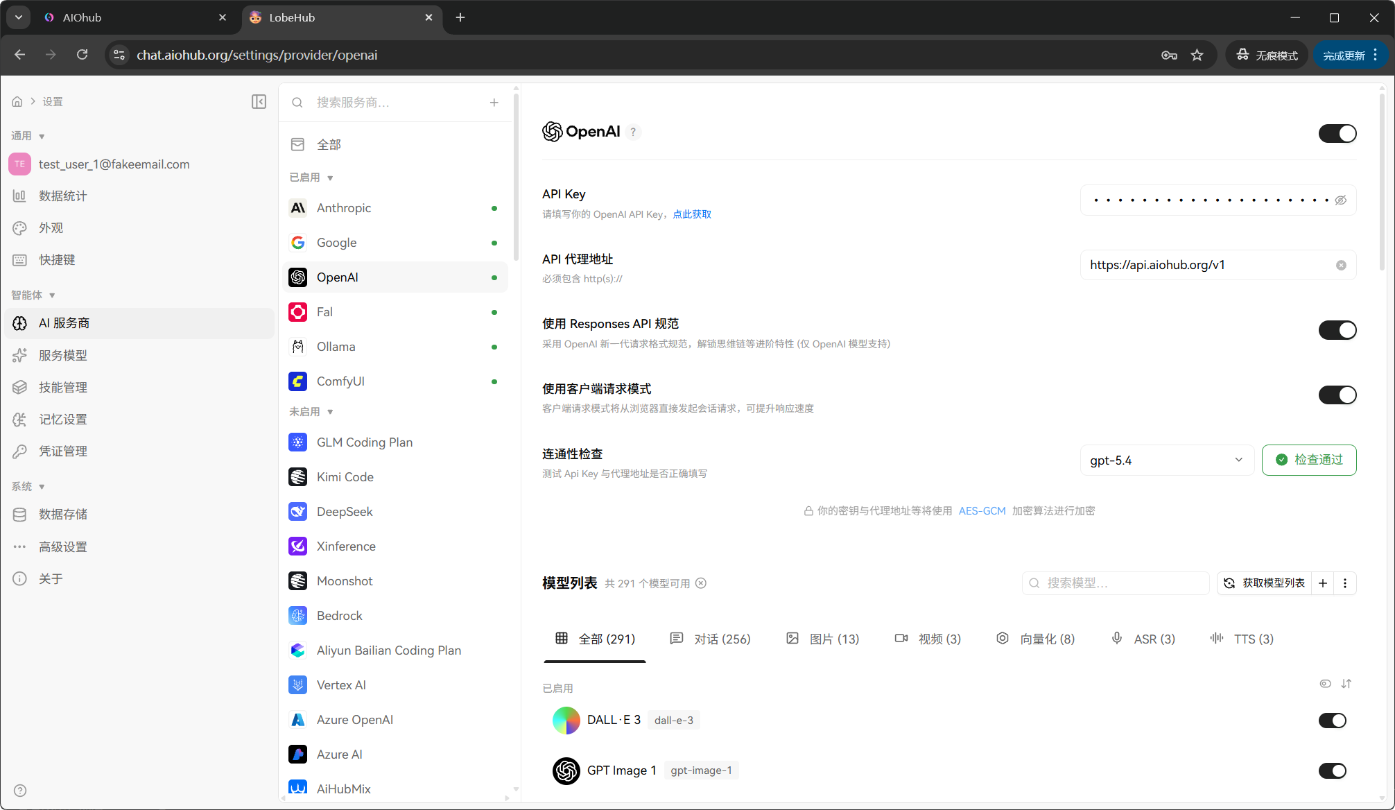Screen dimensions: 1395x810
Task: Switch to 视频 (3) tab
Action: point(928,639)
